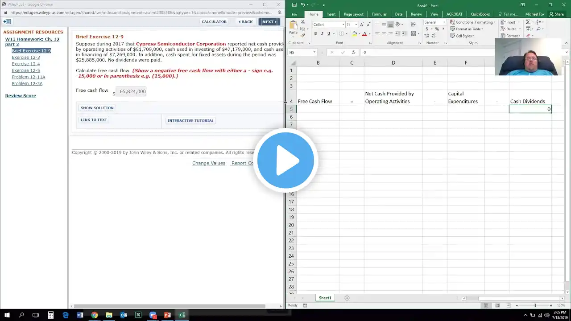
Task: Open the Review Score link
Action: click(x=21, y=96)
